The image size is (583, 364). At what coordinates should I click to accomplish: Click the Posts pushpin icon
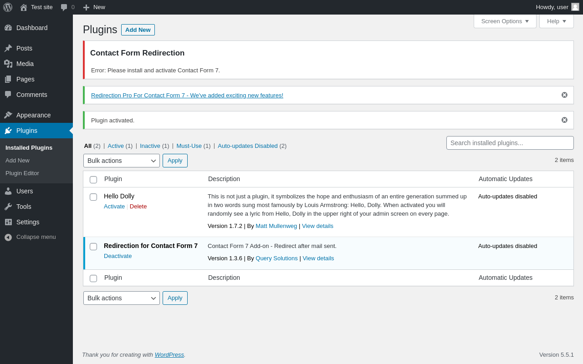[x=8, y=48]
